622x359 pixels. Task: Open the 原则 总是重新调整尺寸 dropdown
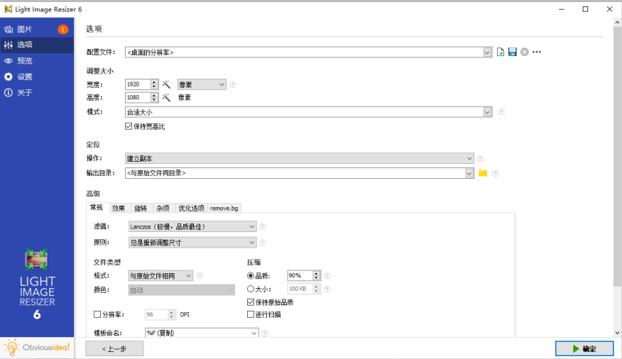tap(192, 243)
